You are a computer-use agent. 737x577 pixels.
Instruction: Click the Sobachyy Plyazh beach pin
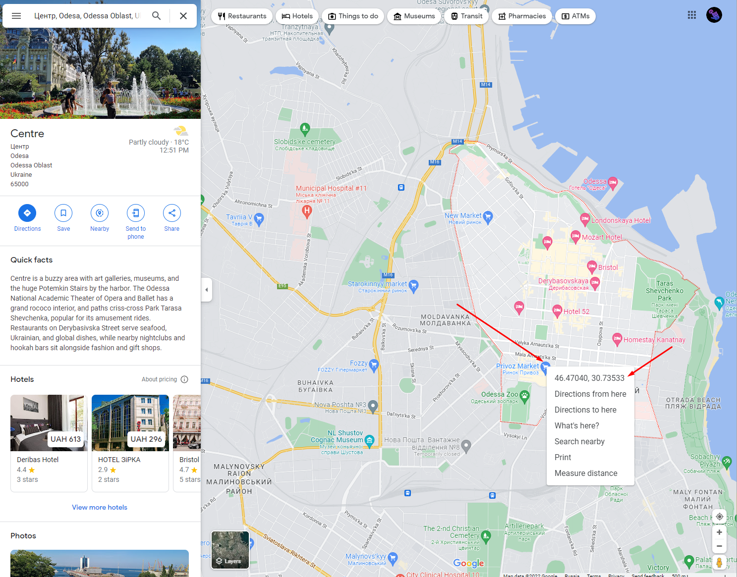click(727, 462)
